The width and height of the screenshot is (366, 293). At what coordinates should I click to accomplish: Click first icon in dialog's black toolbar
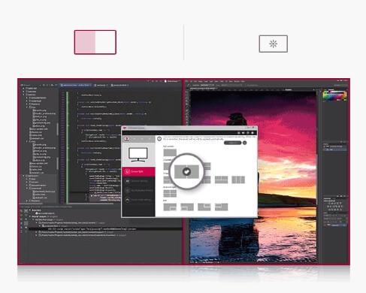(x=239, y=133)
